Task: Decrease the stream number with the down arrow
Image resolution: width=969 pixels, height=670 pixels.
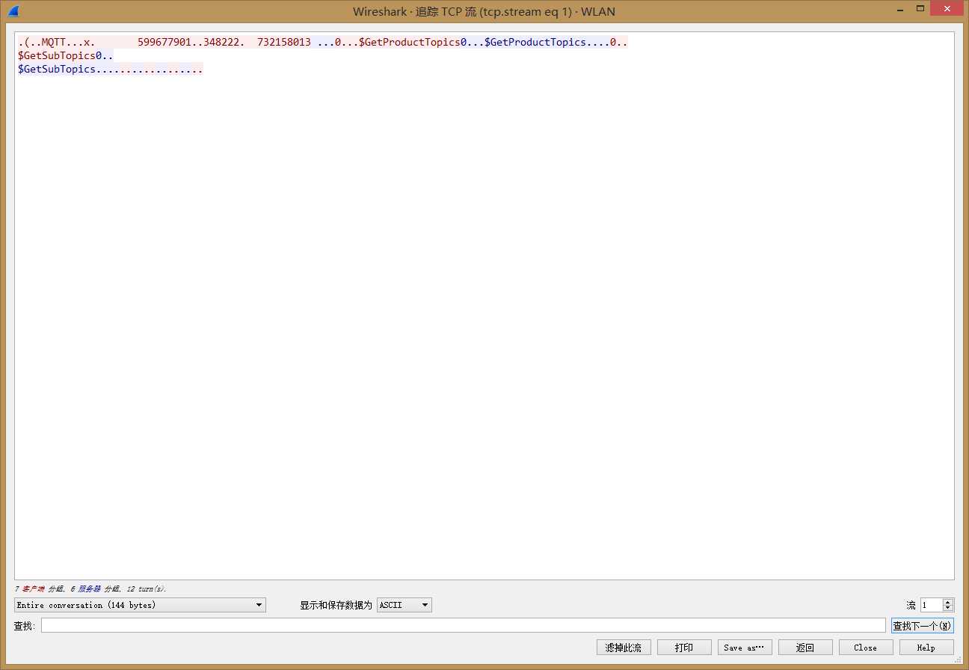Action: click(948, 608)
